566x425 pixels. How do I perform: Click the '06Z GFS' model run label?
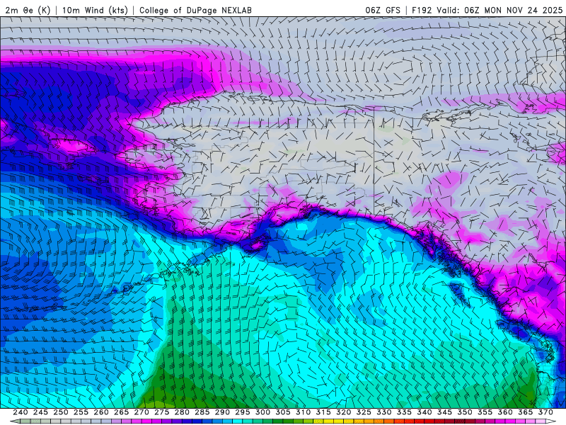[383, 10]
